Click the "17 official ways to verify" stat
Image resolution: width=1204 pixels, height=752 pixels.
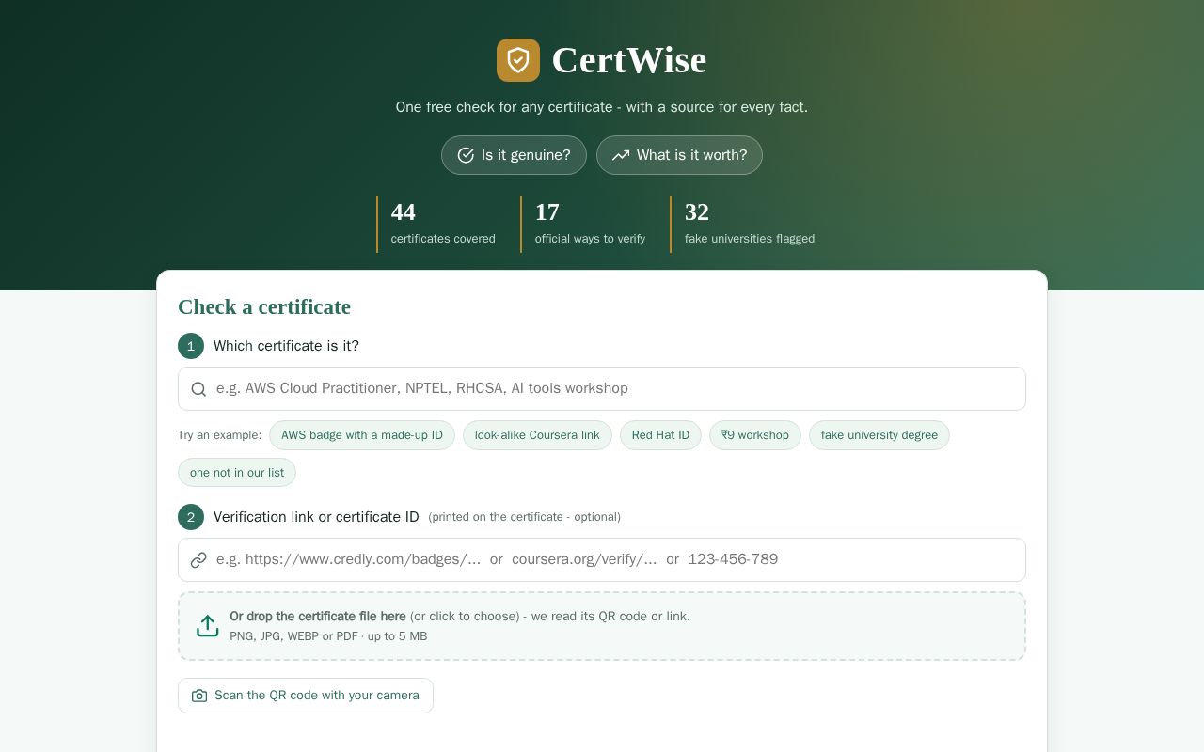(583, 224)
